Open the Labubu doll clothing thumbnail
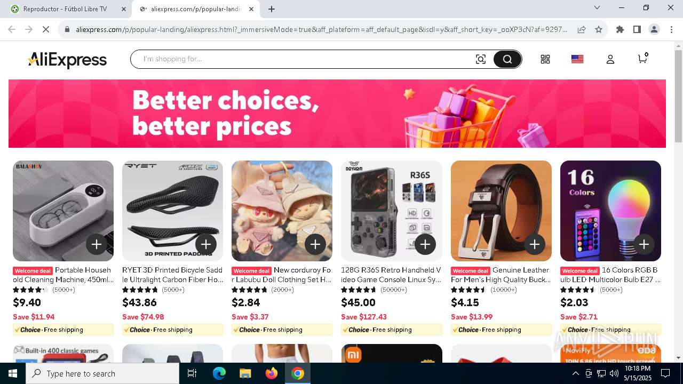This screenshot has width=683, height=384. pyautogui.click(x=282, y=211)
